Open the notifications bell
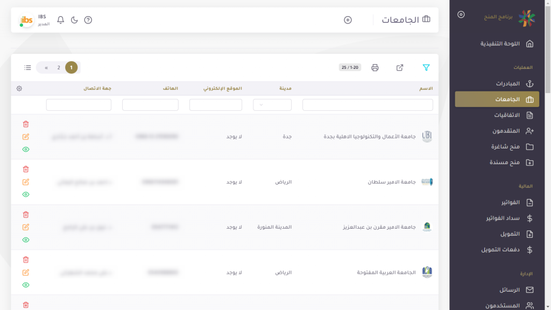 point(61,20)
